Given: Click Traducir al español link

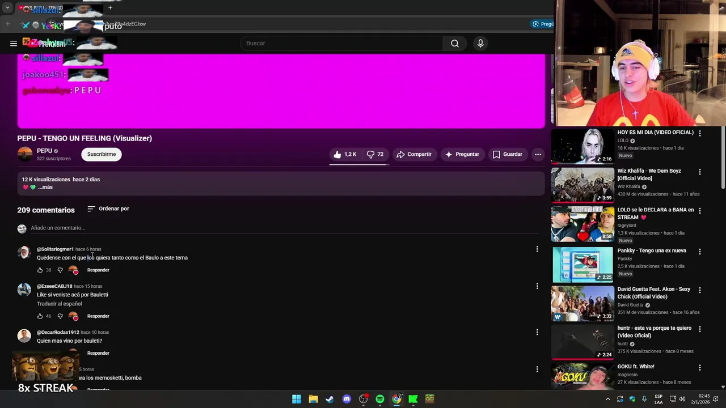Looking at the screenshot, I should 60,304.
